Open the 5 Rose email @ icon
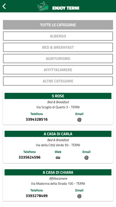 [79, 120]
